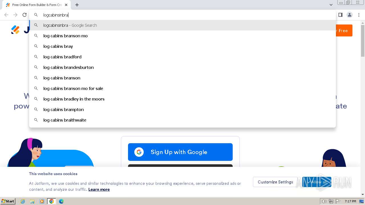Click the 7:17 PM taskbar clock

pos(350,201)
